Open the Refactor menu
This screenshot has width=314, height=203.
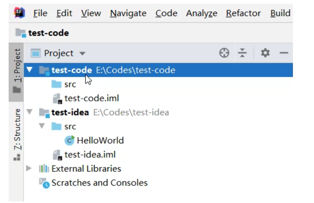(243, 14)
